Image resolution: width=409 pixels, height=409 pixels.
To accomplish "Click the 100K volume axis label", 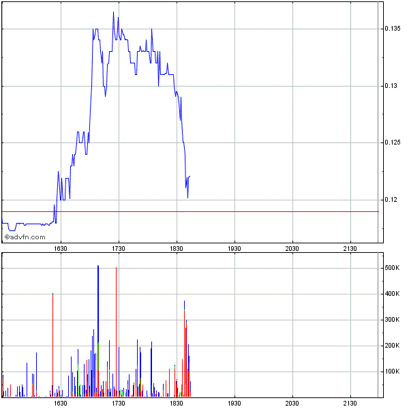I will pos(392,372).
